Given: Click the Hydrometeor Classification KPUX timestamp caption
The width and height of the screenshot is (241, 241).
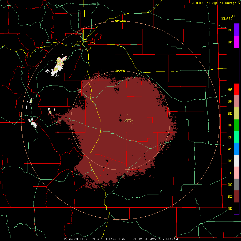Looking at the screenshot, I should click(120, 239).
